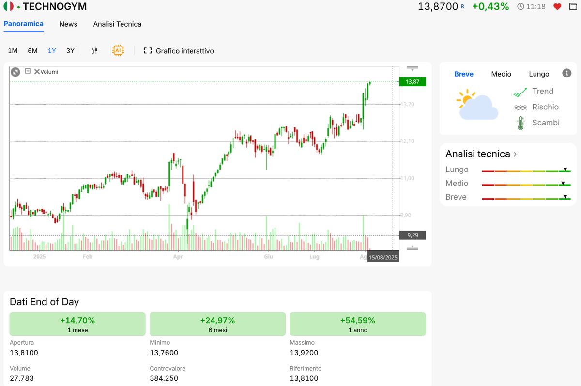
Task: Click the Trend arrow icon
Action: tap(520, 92)
